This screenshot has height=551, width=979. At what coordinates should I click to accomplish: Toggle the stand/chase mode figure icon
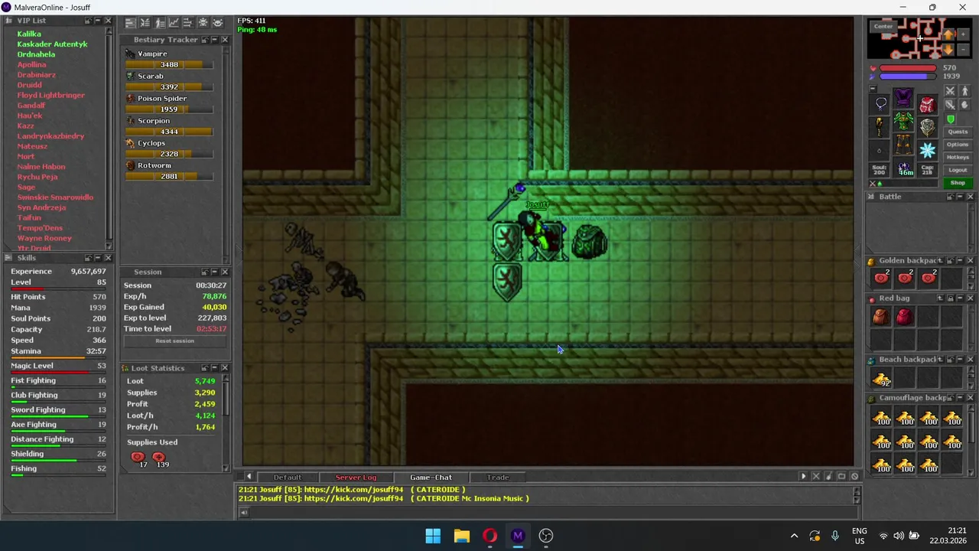[x=964, y=90]
